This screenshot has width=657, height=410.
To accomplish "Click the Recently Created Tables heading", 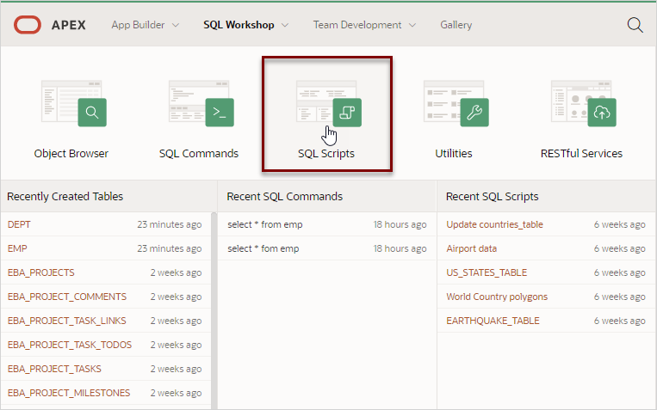I will (x=65, y=196).
